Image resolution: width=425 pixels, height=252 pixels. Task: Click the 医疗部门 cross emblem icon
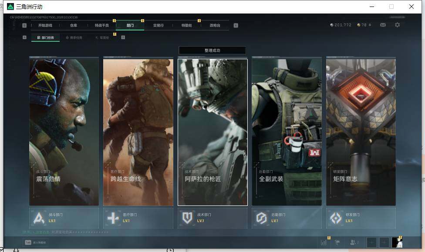coord(113,218)
